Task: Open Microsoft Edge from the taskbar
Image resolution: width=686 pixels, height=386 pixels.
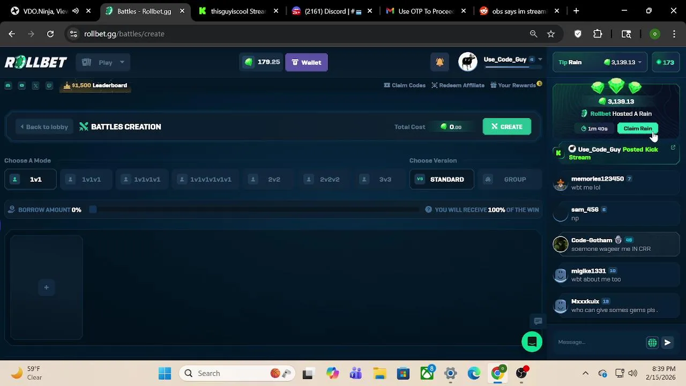Action: tap(474, 373)
